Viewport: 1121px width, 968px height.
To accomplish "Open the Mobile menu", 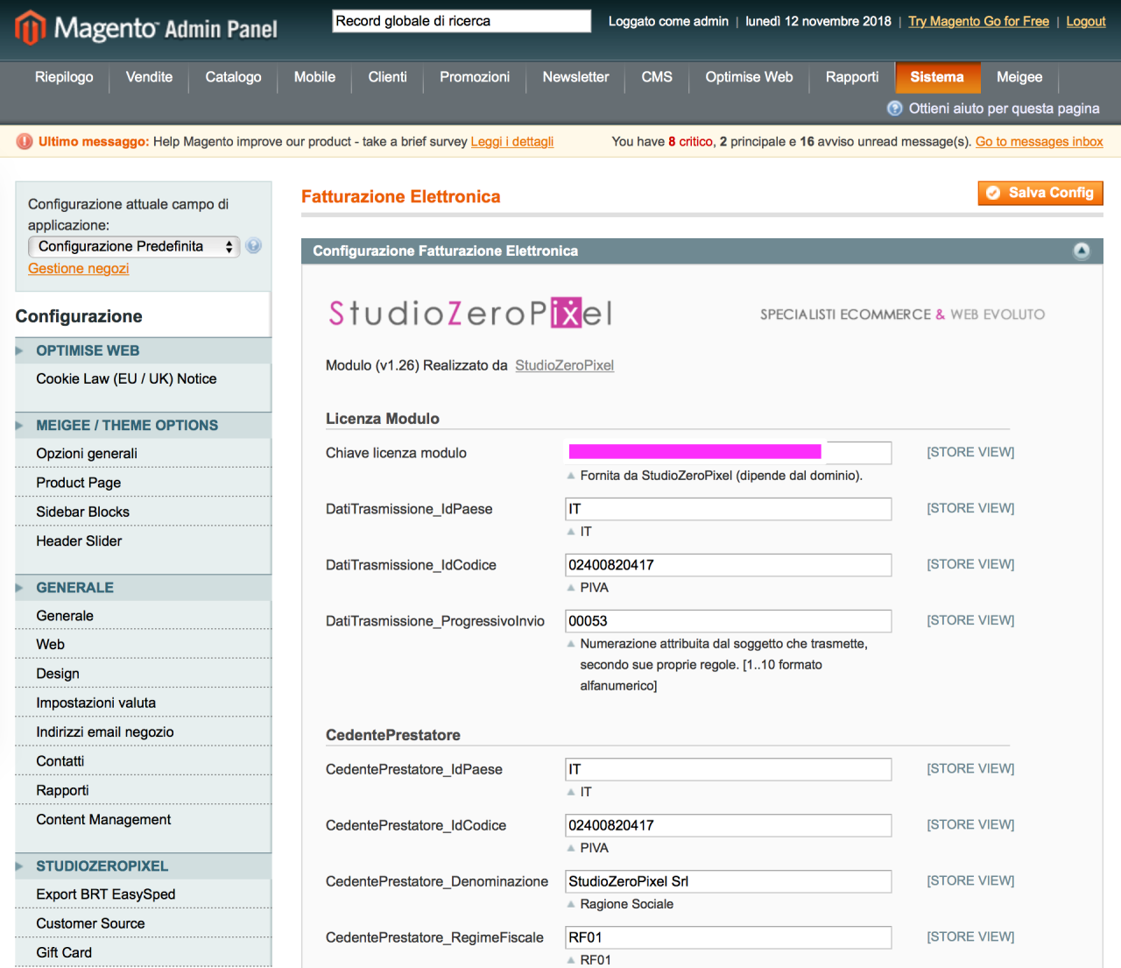I will [x=314, y=77].
